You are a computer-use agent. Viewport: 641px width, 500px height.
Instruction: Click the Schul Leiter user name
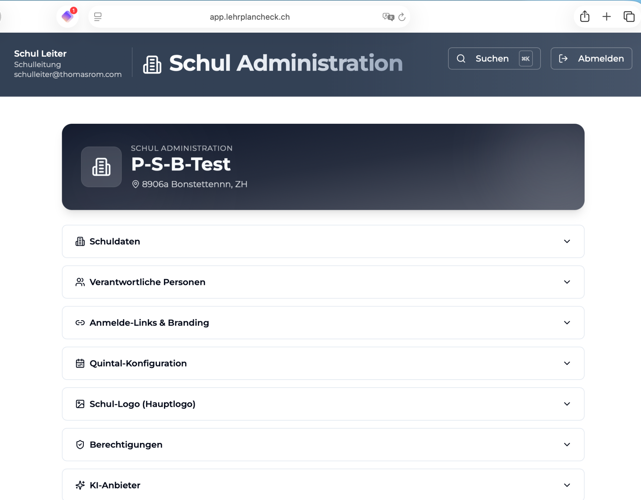pyautogui.click(x=40, y=53)
